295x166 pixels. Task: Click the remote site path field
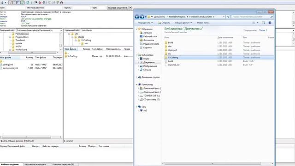(x=106, y=30)
